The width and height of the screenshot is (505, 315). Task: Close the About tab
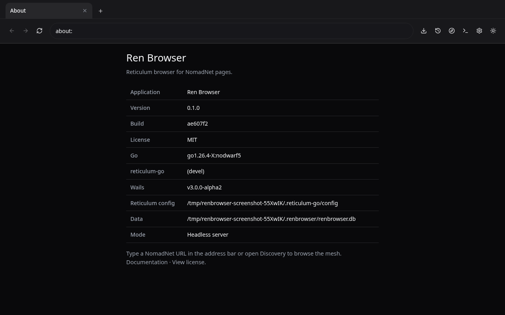pos(85,11)
